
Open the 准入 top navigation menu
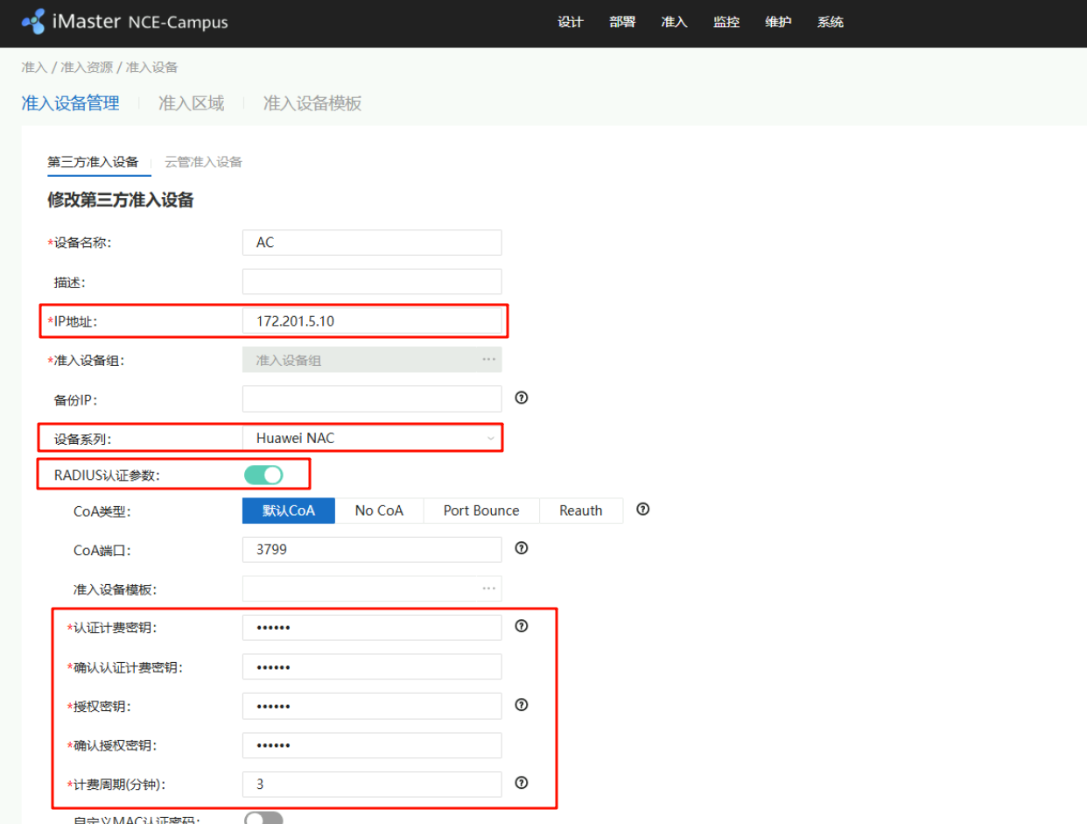(674, 22)
